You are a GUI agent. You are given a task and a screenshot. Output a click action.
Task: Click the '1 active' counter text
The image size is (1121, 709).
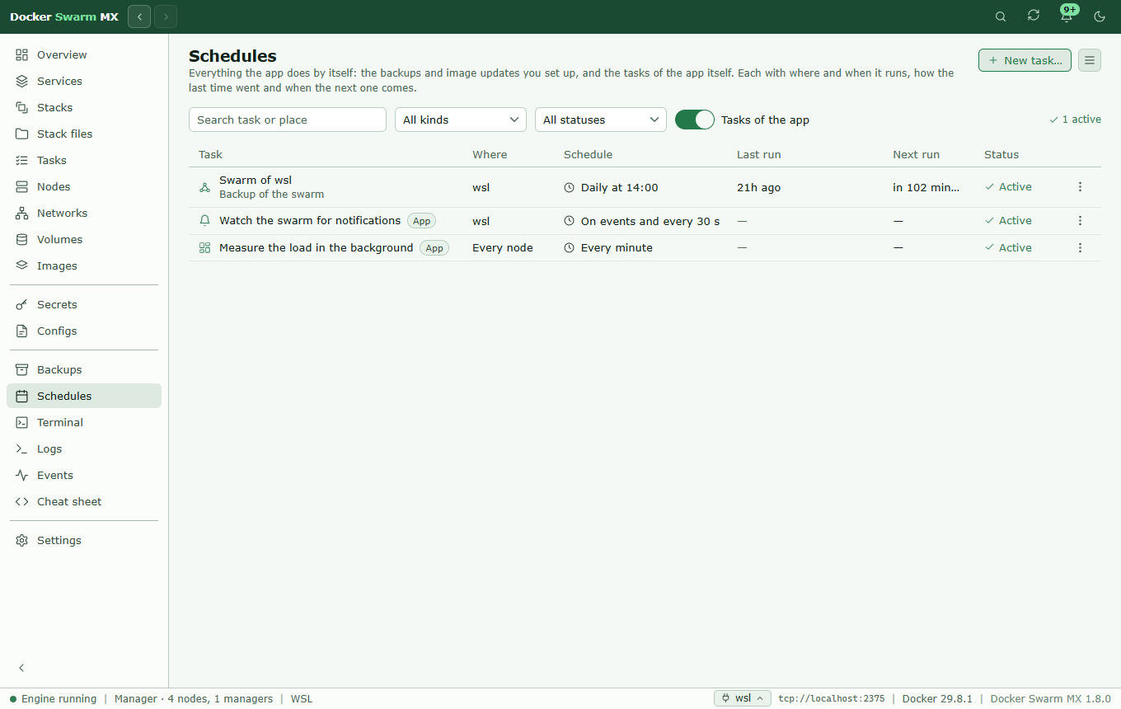(x=1075, y=120)
